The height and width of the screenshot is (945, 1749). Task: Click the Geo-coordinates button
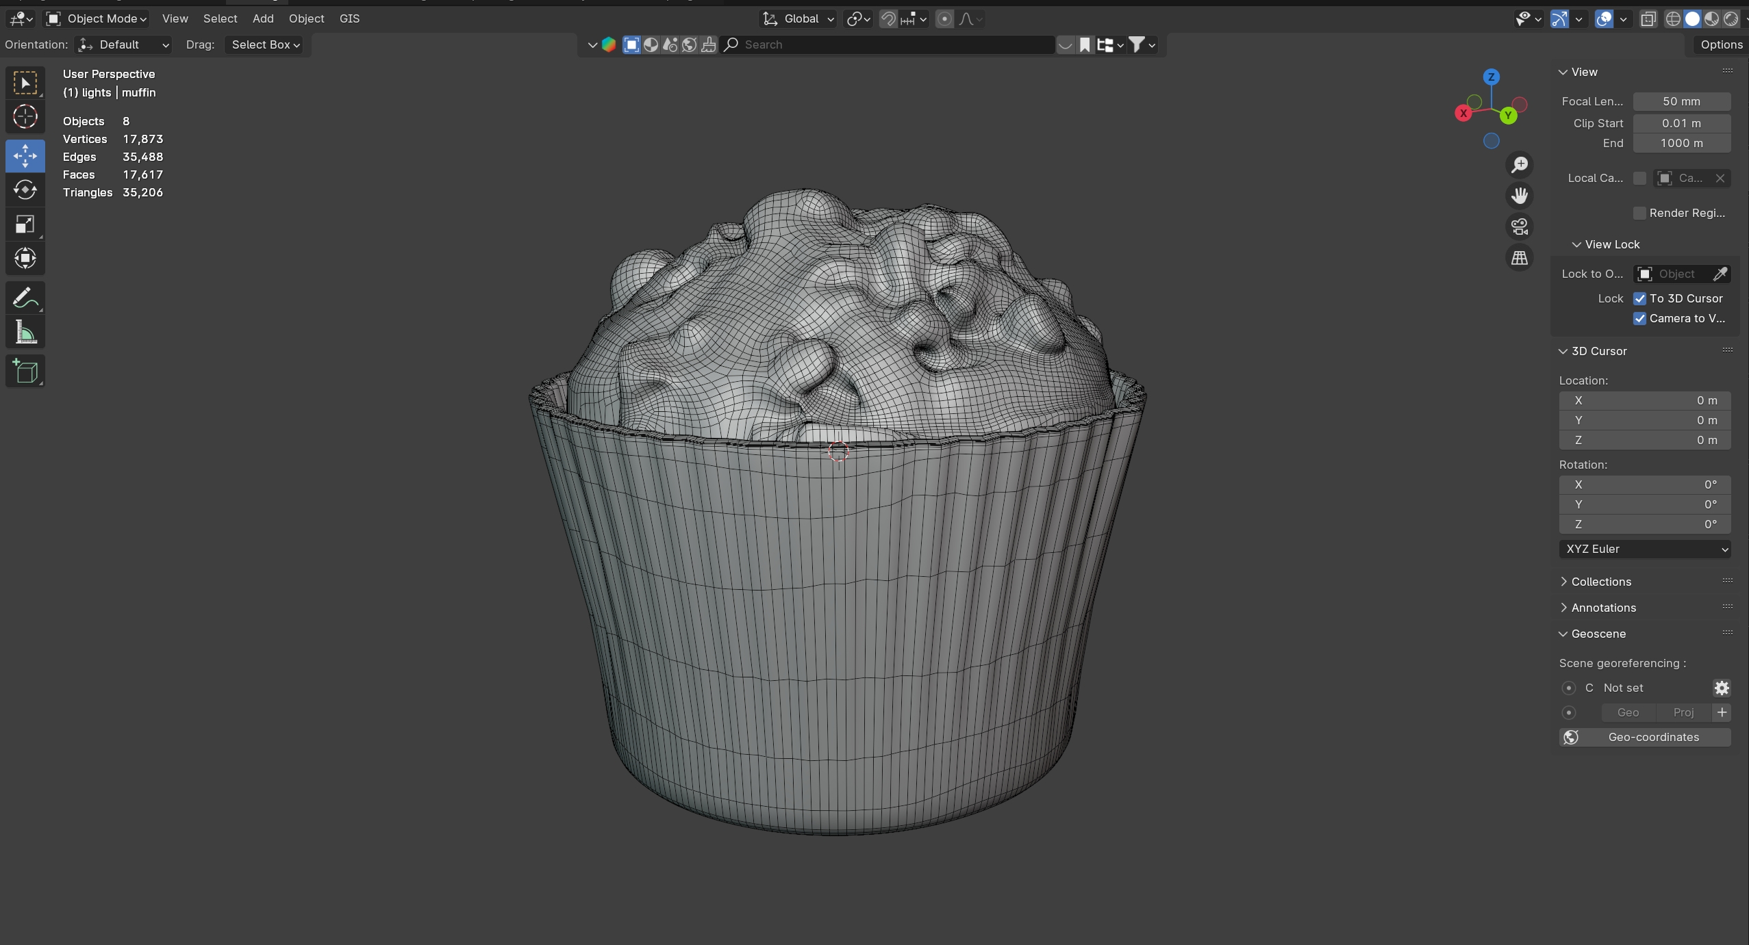point(1644,737)
